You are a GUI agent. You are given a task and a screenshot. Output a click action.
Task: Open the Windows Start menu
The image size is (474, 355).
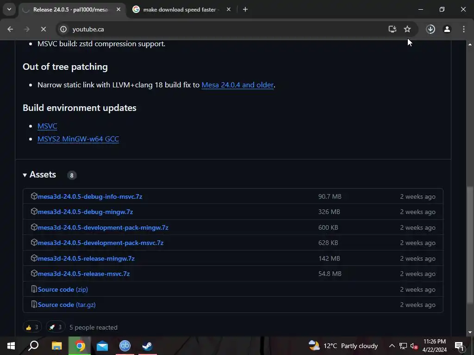11,346
